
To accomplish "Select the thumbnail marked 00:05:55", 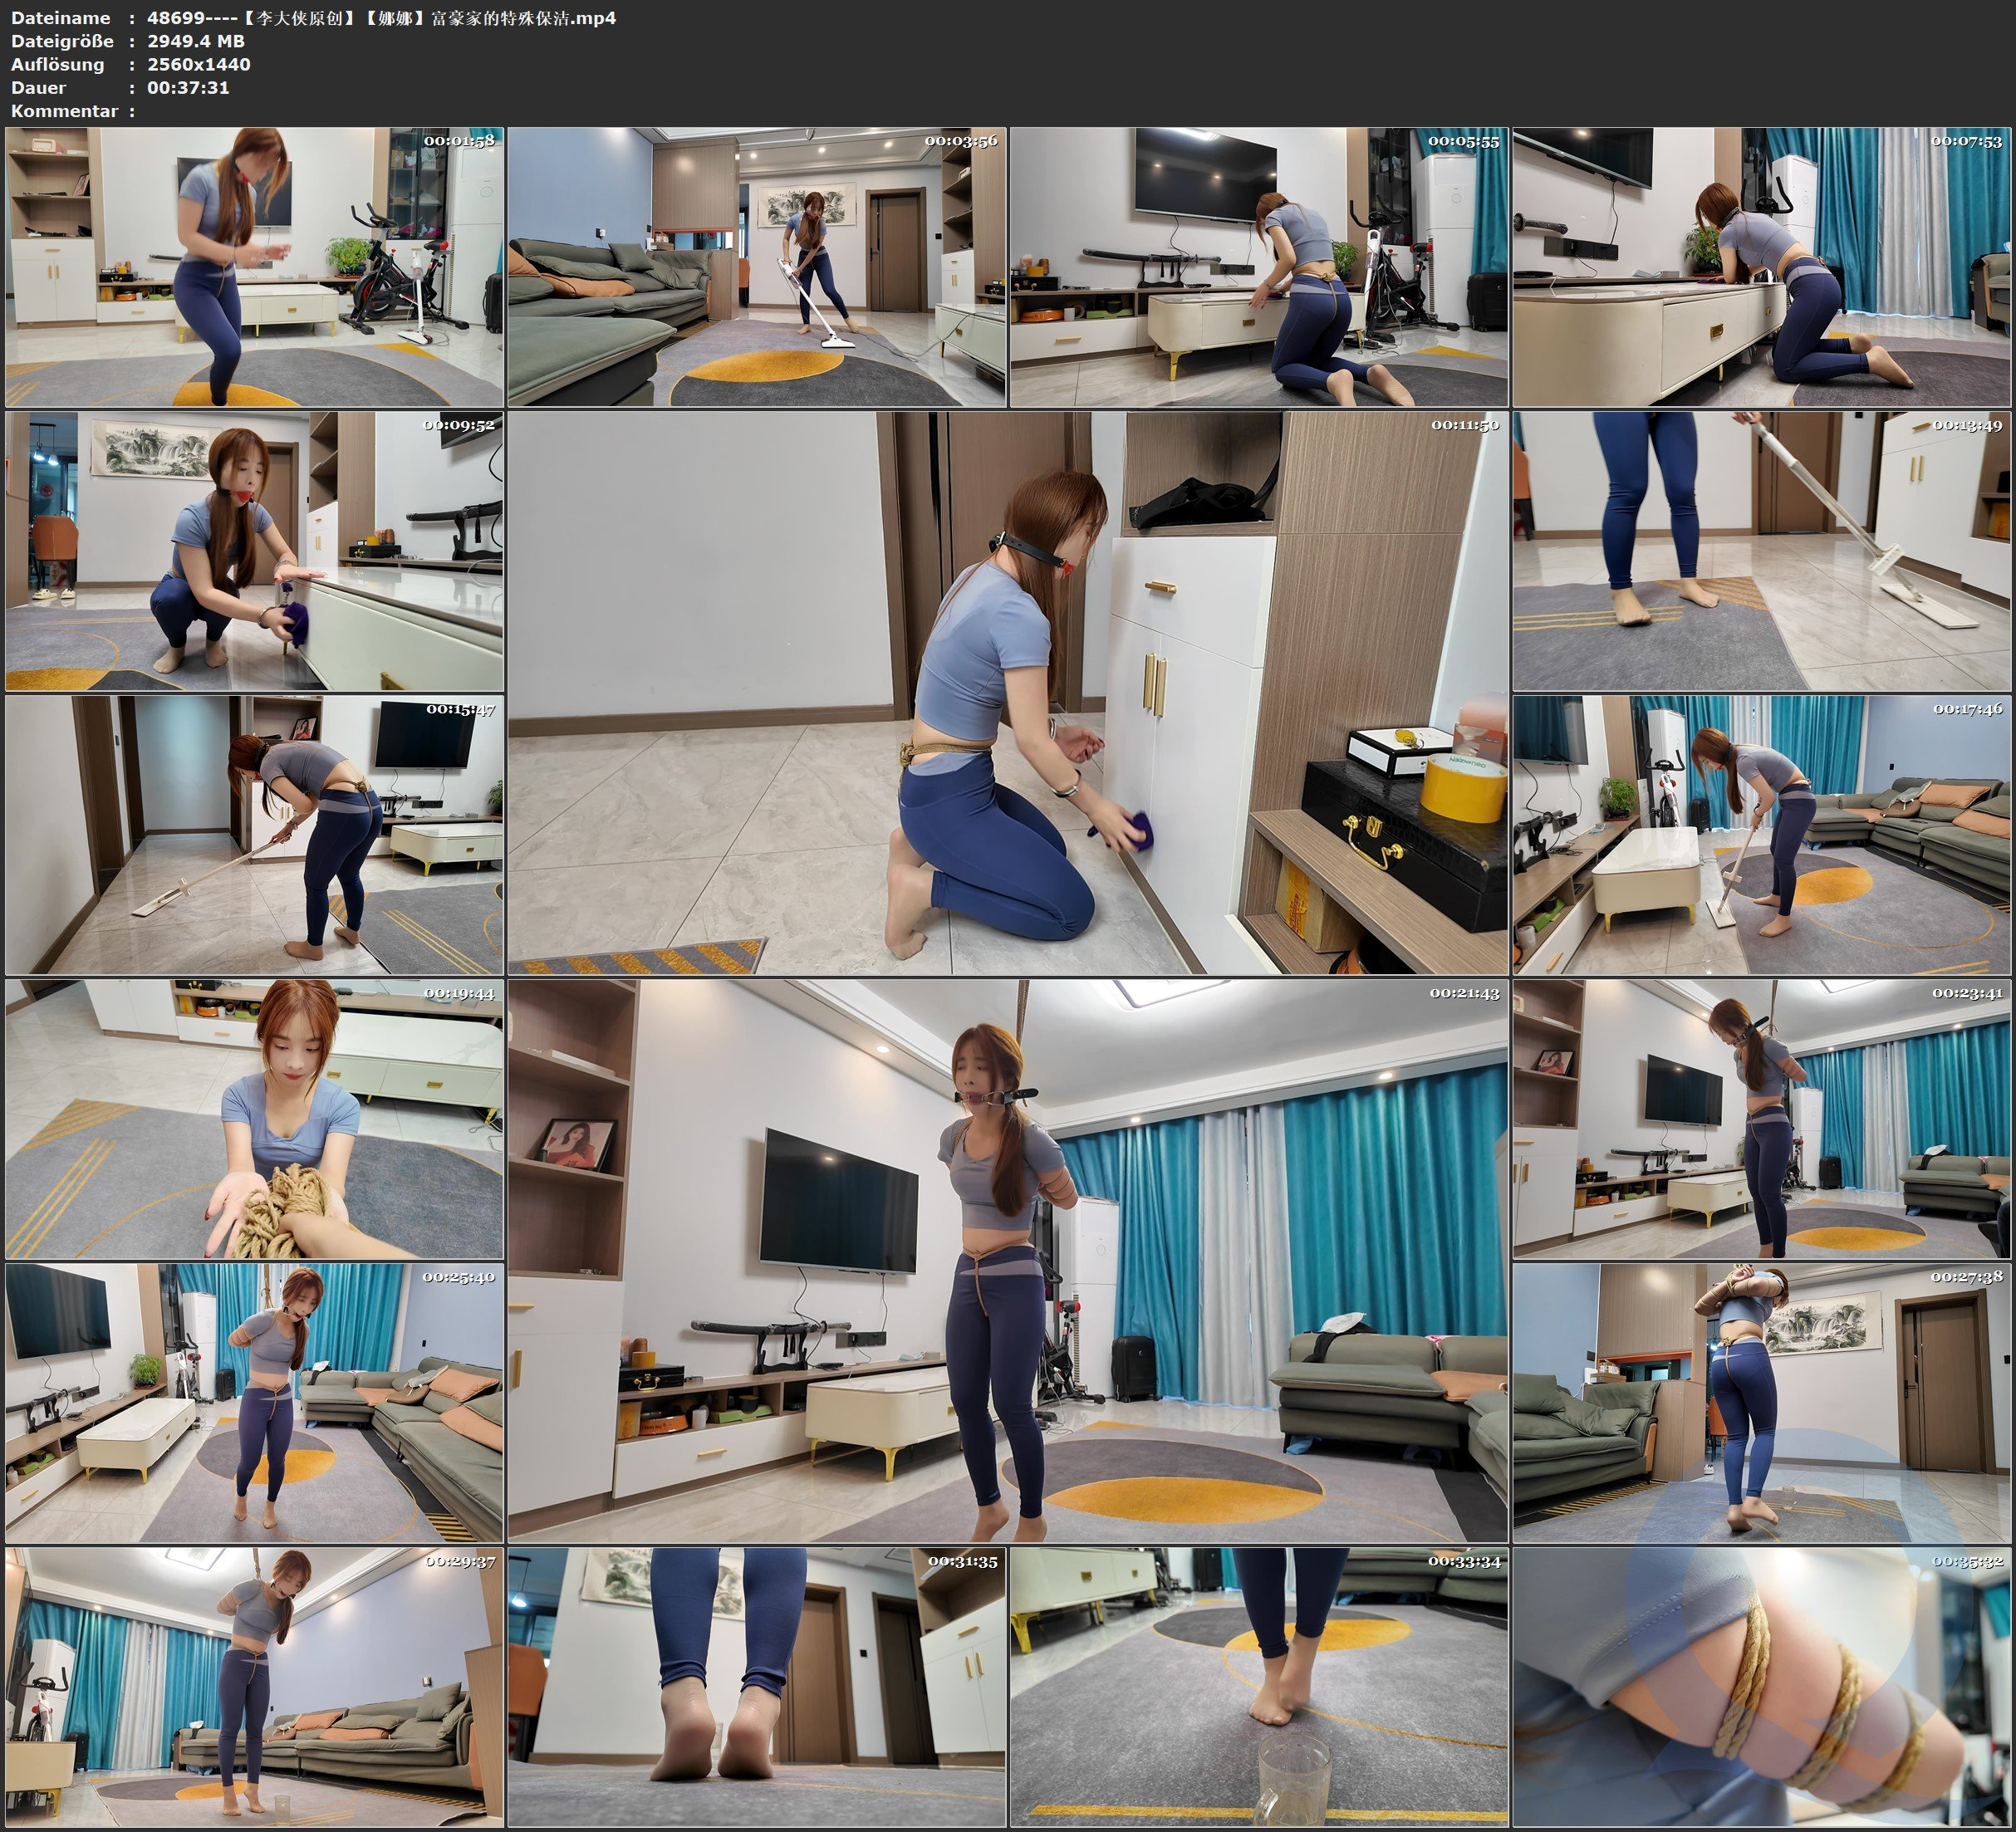I will (1258, 267).
